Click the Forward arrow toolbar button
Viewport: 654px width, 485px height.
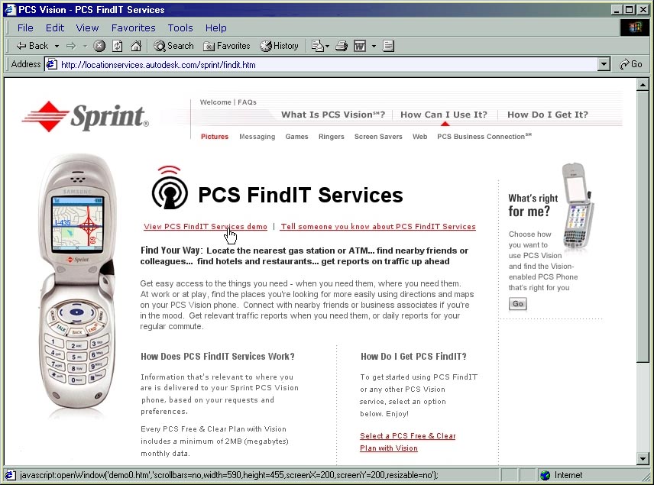pos(71,46)
